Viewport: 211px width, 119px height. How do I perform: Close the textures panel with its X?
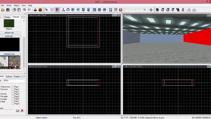coord(25,14)
